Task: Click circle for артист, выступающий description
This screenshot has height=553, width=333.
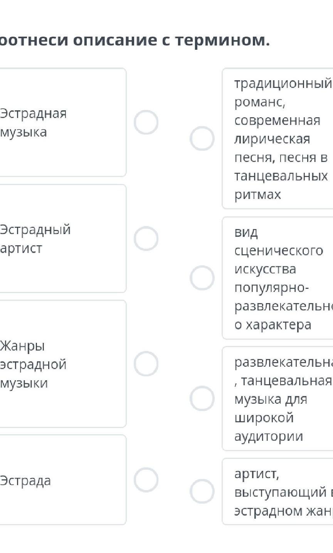Action: (x=202, y=491)
